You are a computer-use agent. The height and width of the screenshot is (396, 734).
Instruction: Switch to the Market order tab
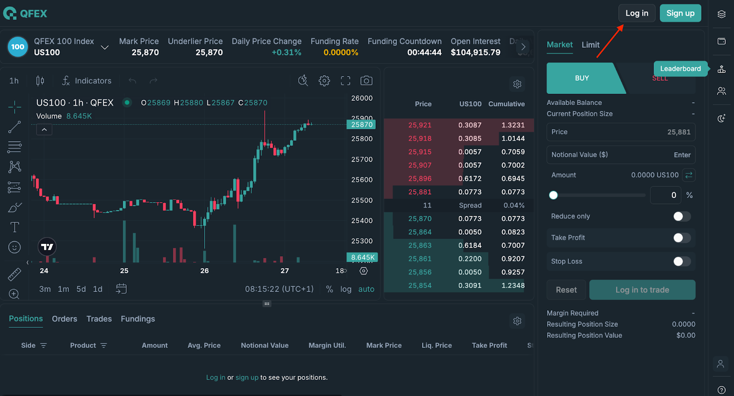click(x=560, y=45)
